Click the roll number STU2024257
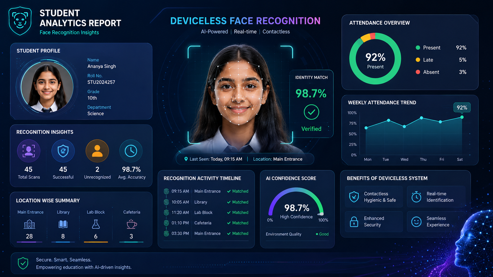The height and width of the screenshot is (277, 493). (101, 82)
